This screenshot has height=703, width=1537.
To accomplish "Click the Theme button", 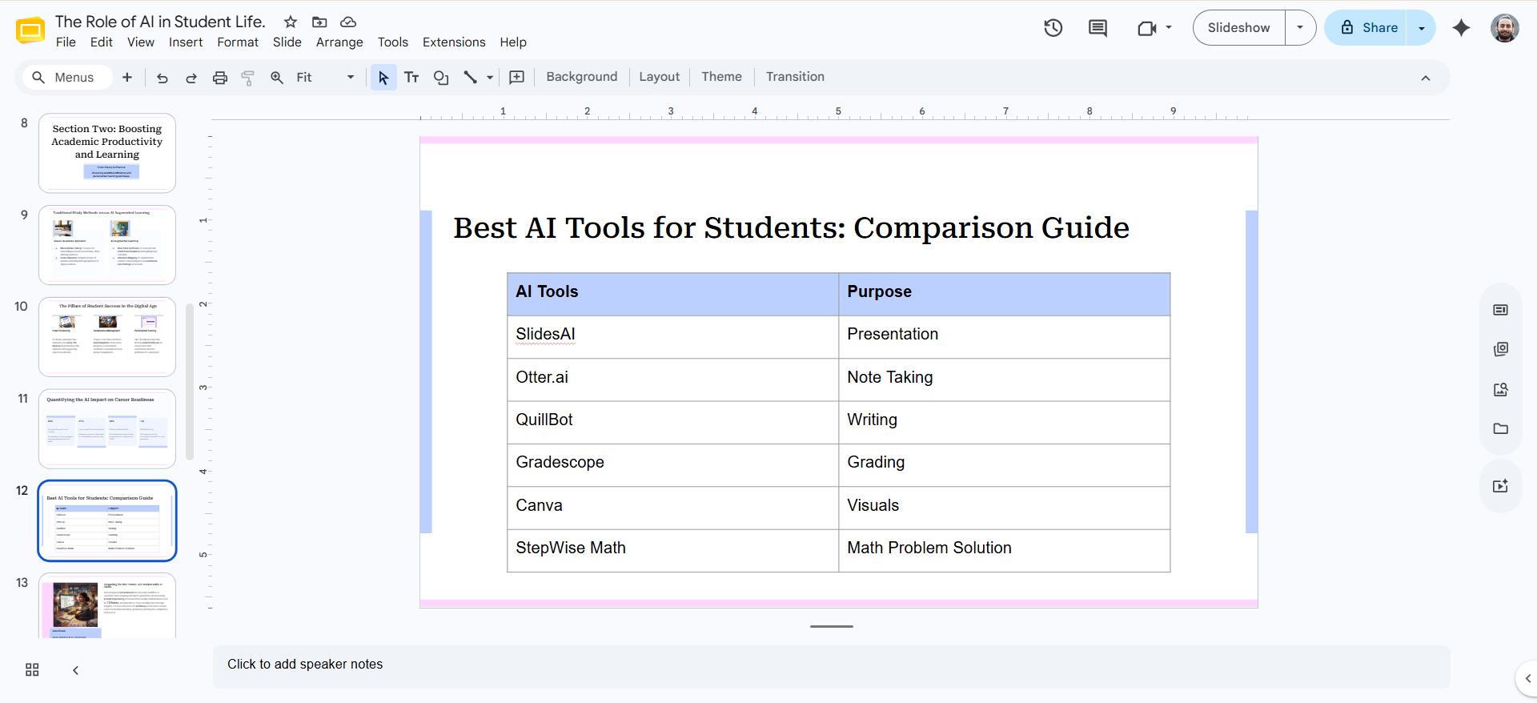I will 722,77.
